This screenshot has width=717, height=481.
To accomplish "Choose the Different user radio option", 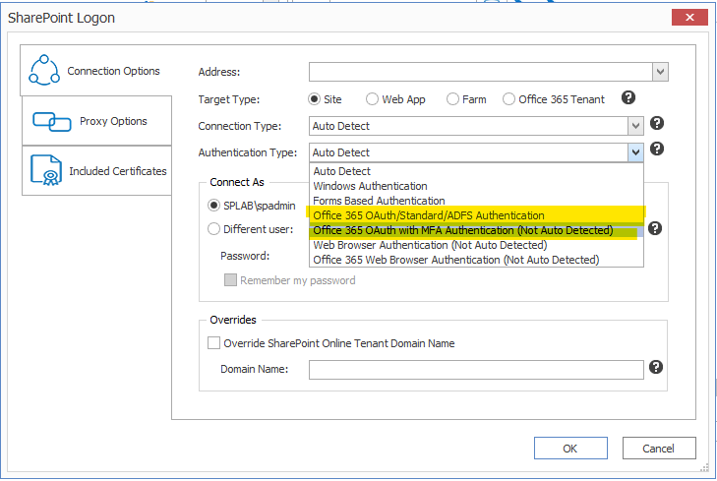I will (251, 228).
